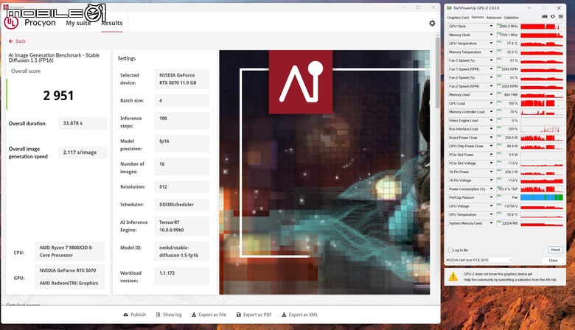Expand the PerfCap Reason dropdown
The image size is (575, 330).
(491, 197)
